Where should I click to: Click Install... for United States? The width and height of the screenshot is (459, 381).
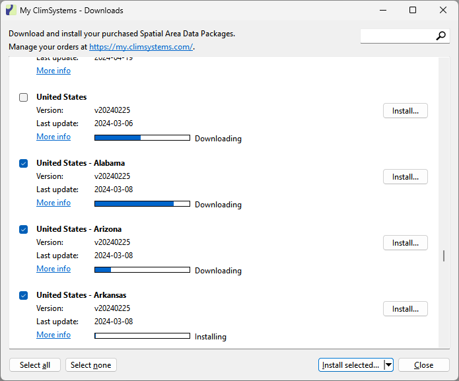405,111
